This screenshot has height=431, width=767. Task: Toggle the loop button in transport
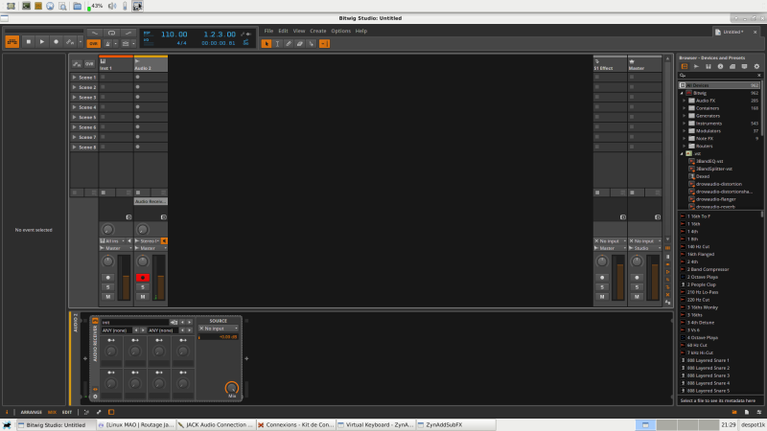(111, 34)
